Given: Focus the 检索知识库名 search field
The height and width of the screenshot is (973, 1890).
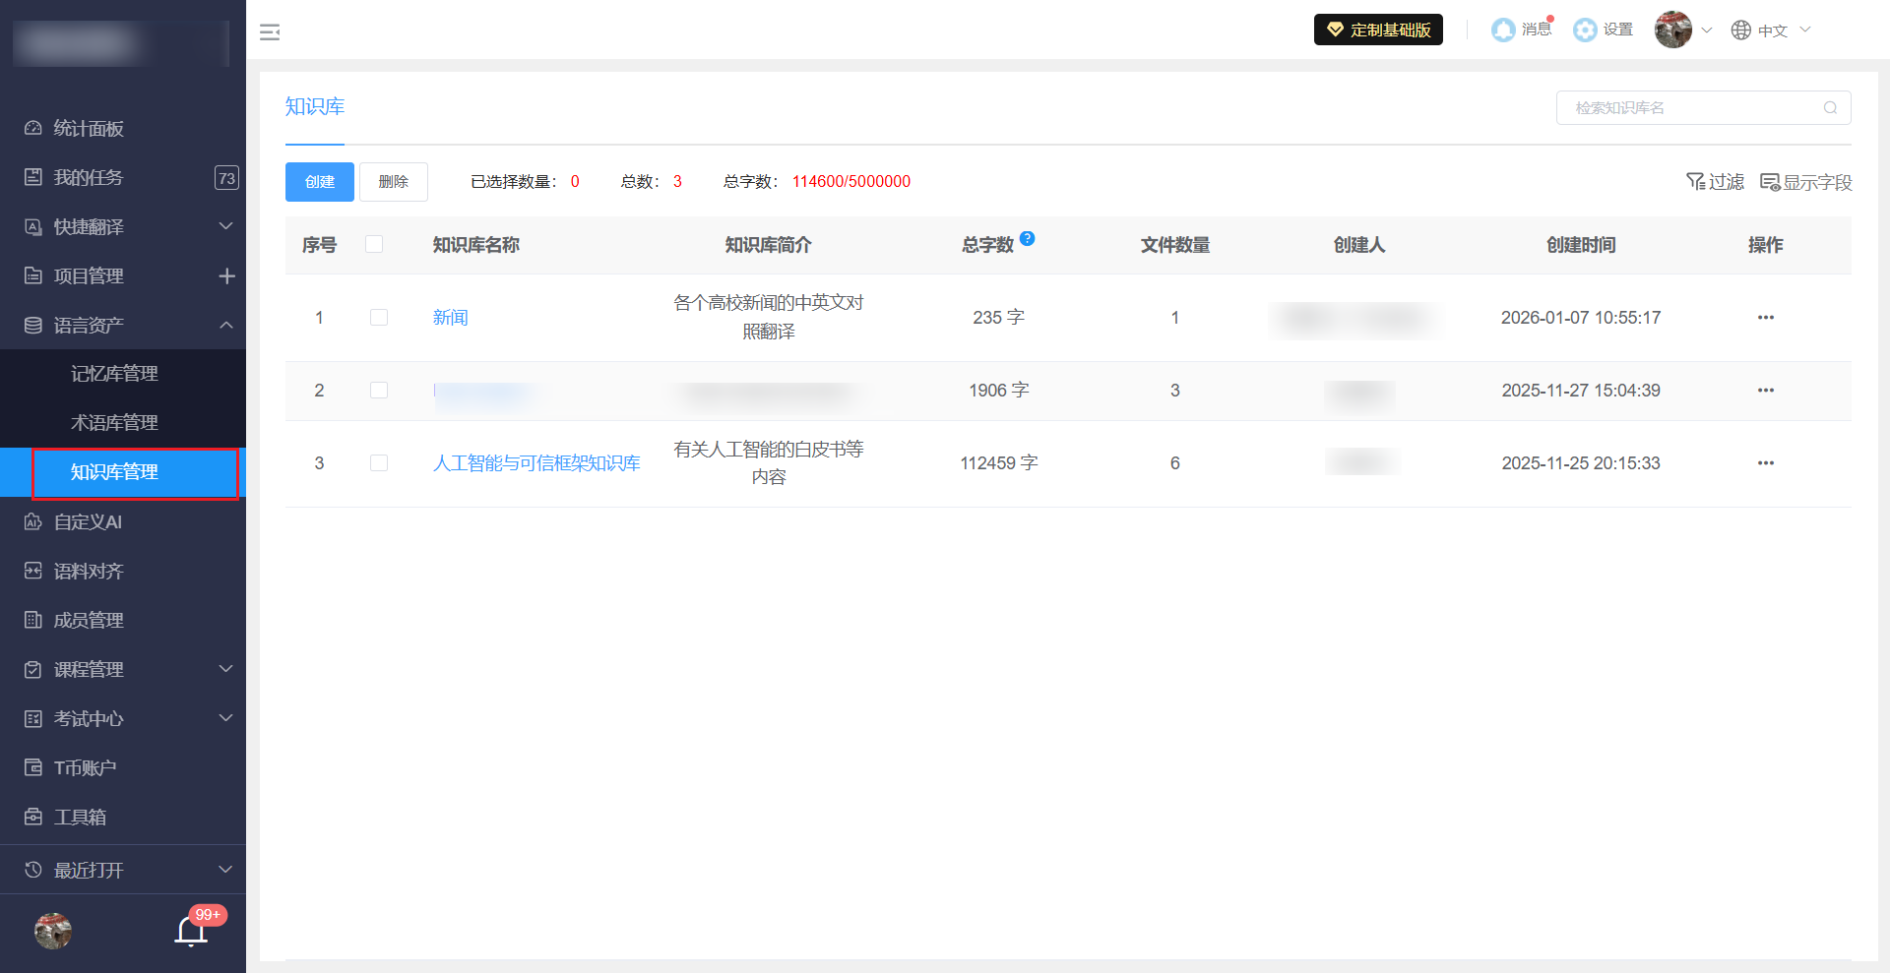Looking at the screenshot, I should (1688, 108).
